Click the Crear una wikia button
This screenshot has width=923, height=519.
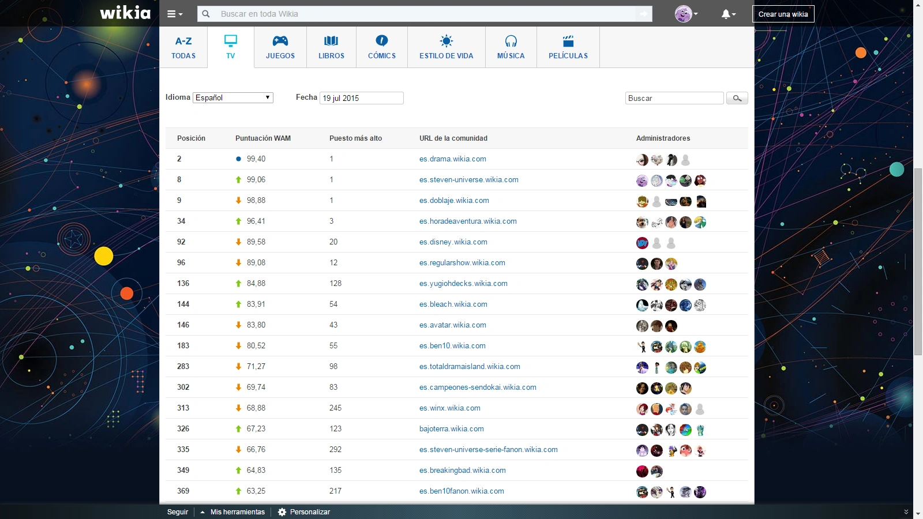783,14
